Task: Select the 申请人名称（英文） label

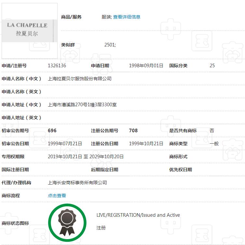Action: tap(21, 92)
